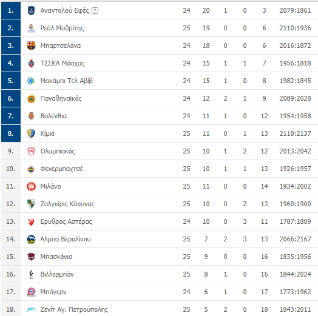Click the Anadolu Efes team logo
318x316 pixels.
coord(31,10)
